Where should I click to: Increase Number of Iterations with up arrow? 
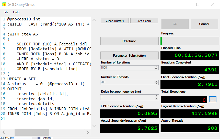tap(156, 67)
